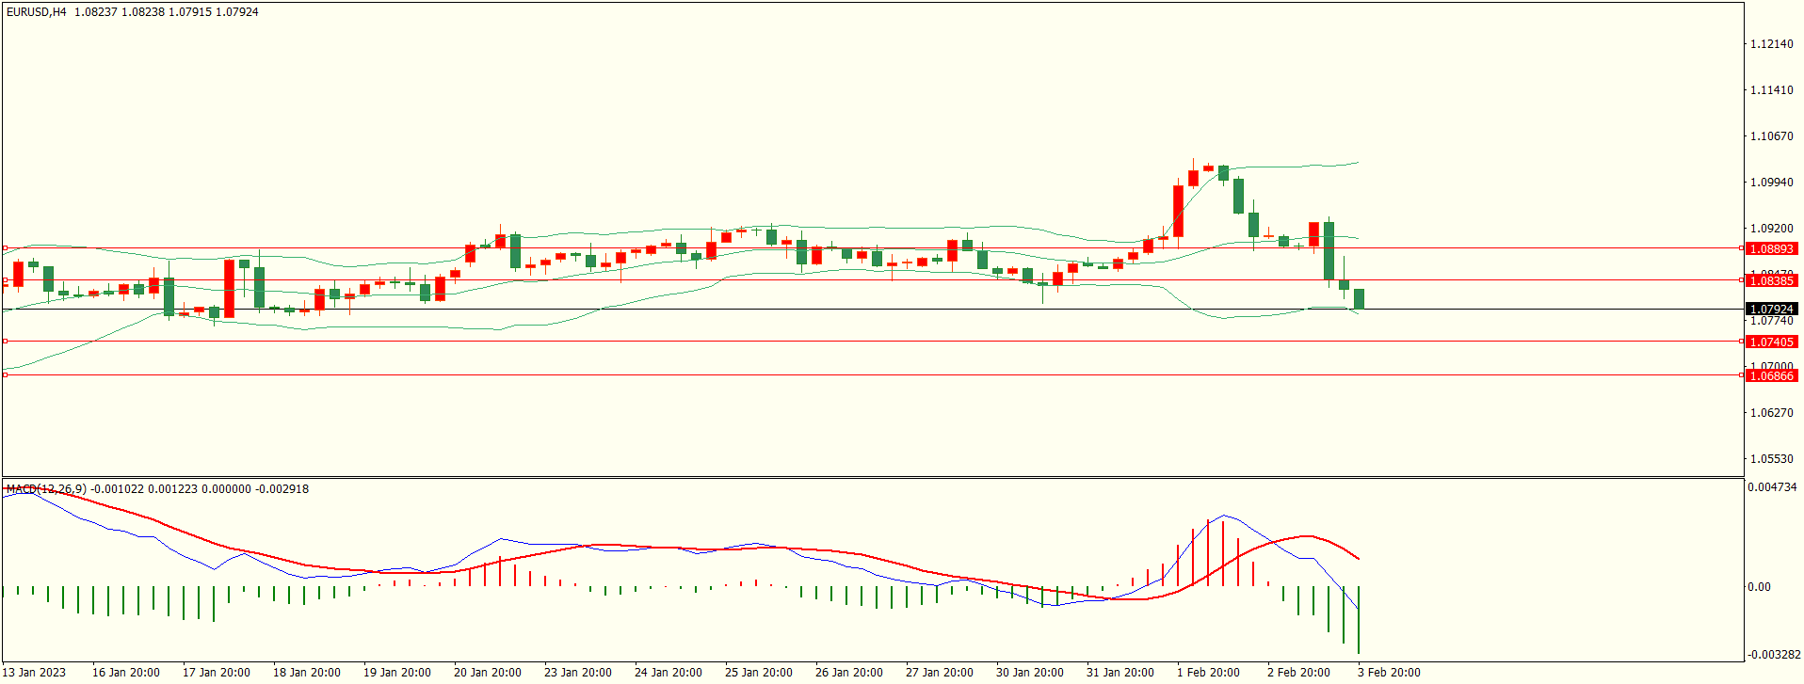Click the red 1.08893 price label
This screenshot has height=684, width=1804.
1771,249
